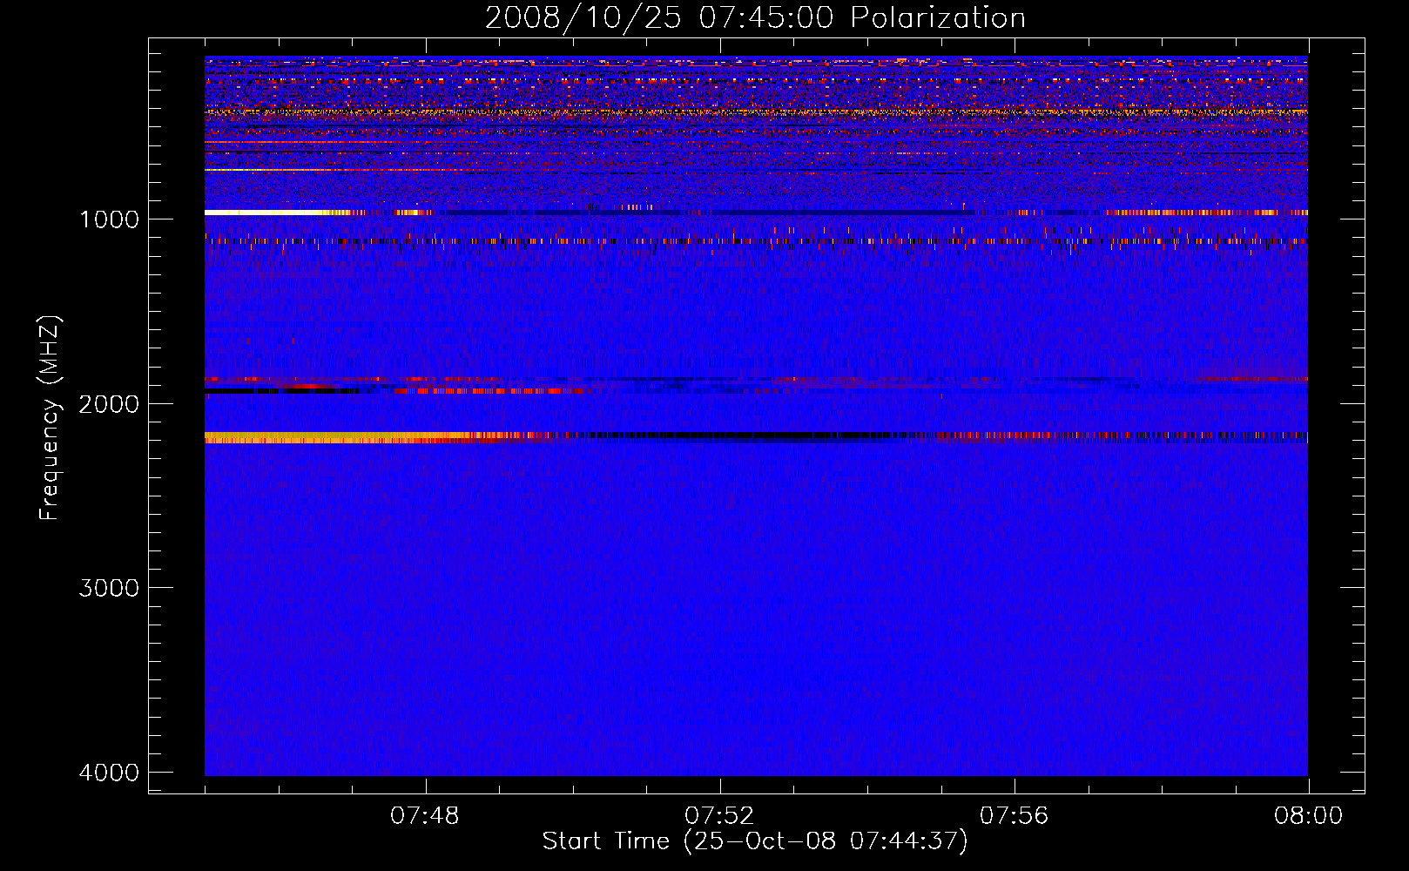The width and height of the screenshot is (1409, 871).
Task: Click the 3000 frequency tick label
Action: [x=109, y=588]
